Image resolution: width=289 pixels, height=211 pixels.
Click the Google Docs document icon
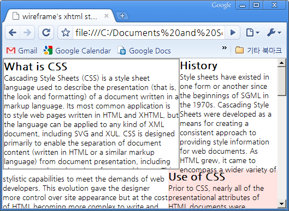[122, 50]
